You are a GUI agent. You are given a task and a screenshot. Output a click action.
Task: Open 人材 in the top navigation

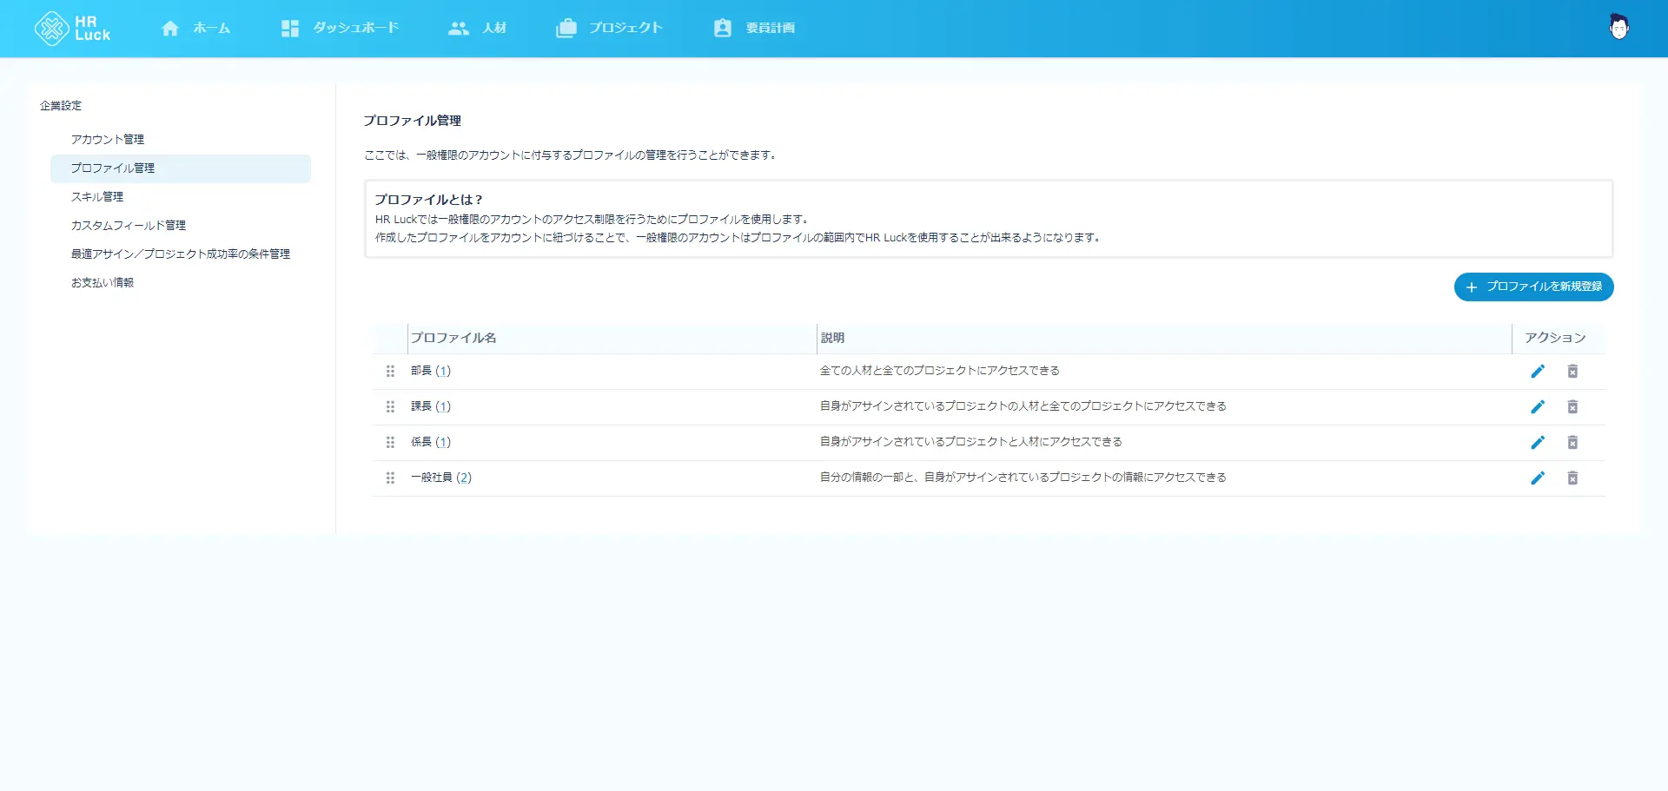click(494, 29)
